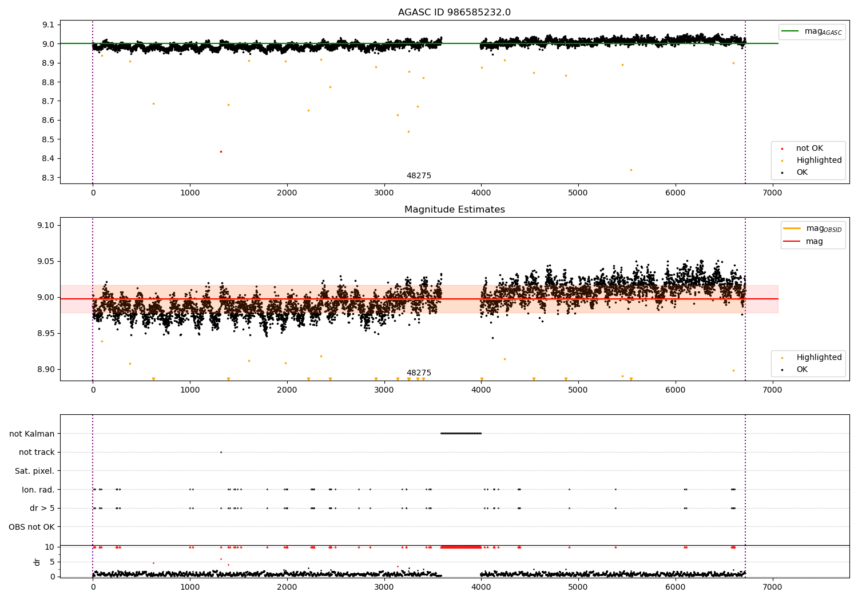Click the '9.10' y-tick in Magnitude Estimates plot

coord(46,225)
